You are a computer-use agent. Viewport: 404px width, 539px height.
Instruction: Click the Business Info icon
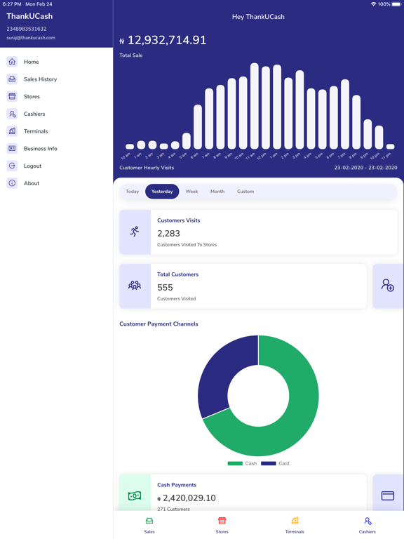click(x=12, y=148)
